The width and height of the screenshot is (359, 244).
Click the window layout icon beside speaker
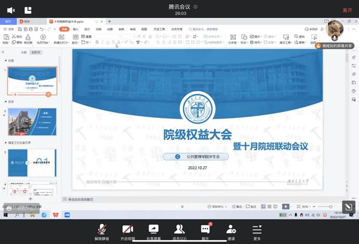pos(28,10)
